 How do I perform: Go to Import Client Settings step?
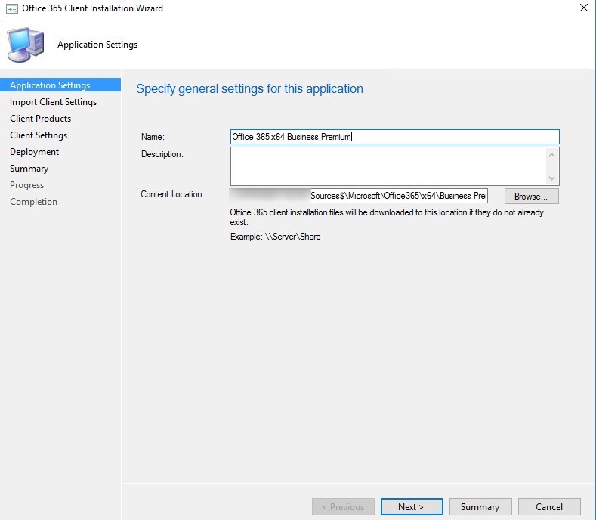point(53,101)
